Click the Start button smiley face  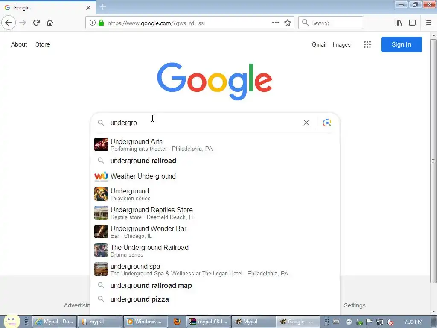point(12,321)
